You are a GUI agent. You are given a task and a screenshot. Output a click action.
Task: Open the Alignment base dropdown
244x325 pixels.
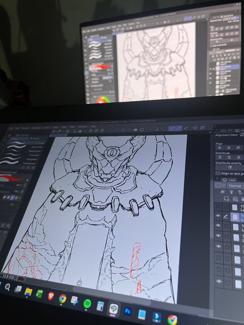tap(242, 135)
